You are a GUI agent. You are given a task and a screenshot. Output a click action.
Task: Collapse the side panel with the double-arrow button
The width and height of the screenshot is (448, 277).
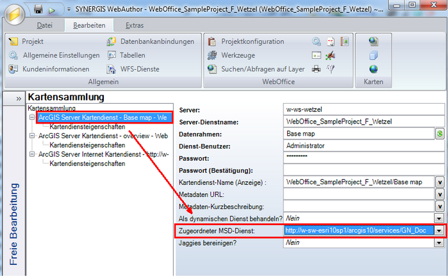coord(19,99)
